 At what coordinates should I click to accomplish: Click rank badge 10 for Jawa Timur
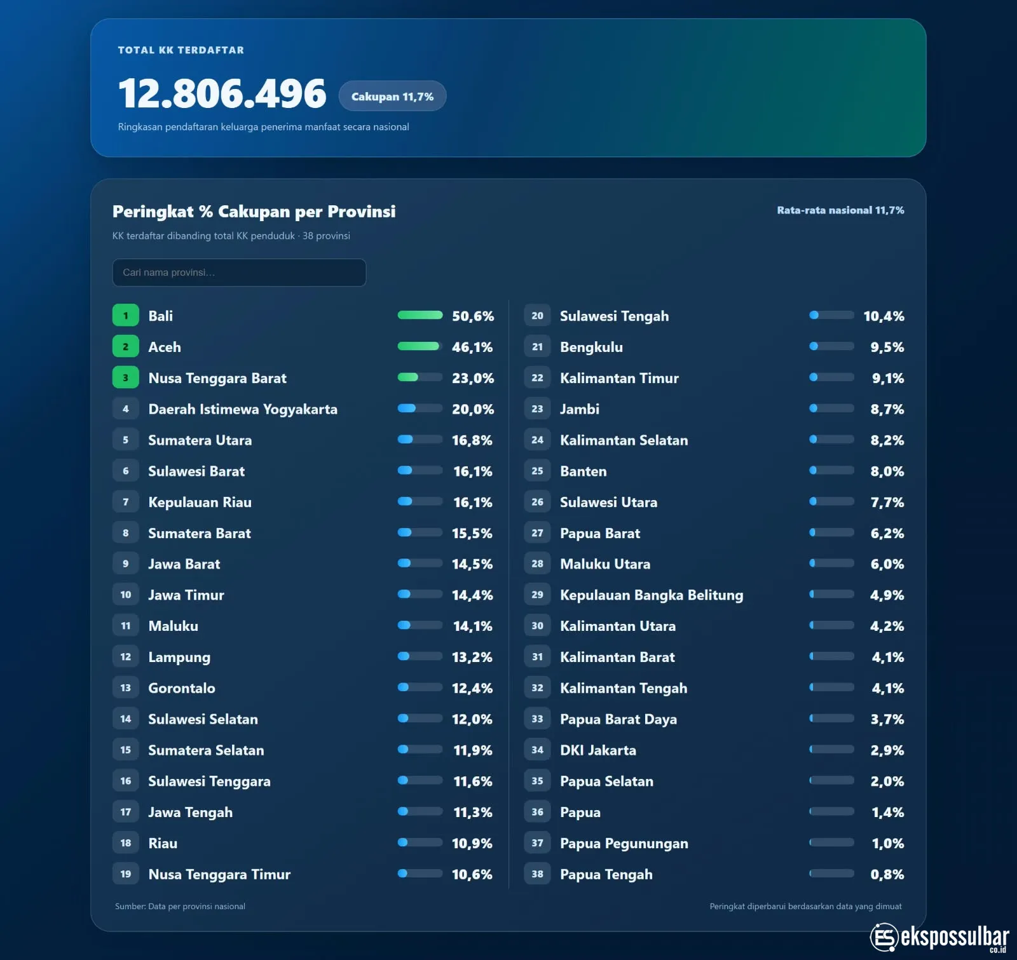pyautogui.click(x=126, y=595)
